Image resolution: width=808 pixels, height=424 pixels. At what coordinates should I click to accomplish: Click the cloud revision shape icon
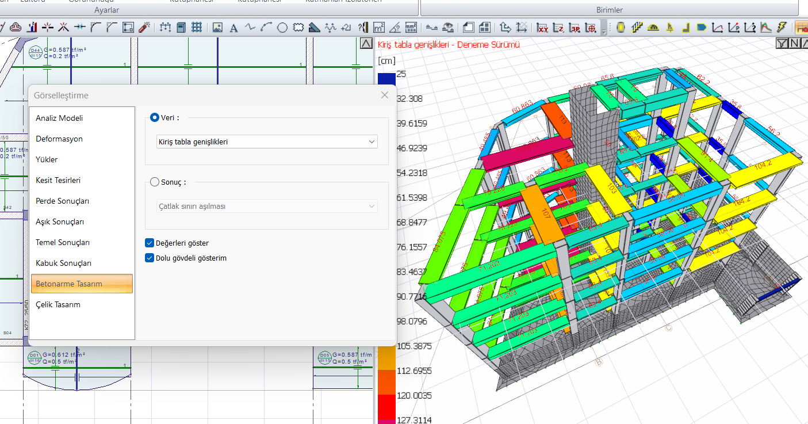coord(298,27)
